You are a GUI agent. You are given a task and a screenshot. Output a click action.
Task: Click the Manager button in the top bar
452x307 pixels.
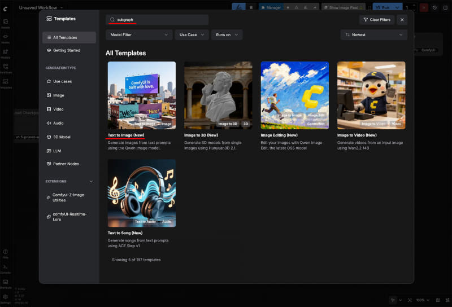click(271, 7)
